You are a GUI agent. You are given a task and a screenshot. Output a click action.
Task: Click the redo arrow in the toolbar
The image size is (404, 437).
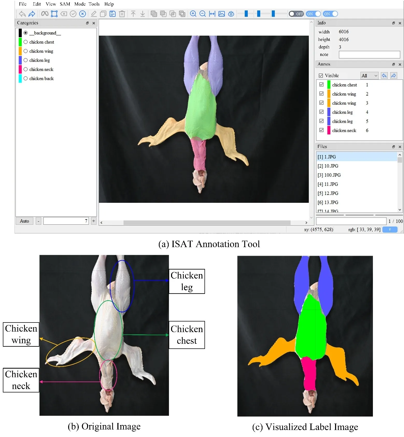pos(32,14)
